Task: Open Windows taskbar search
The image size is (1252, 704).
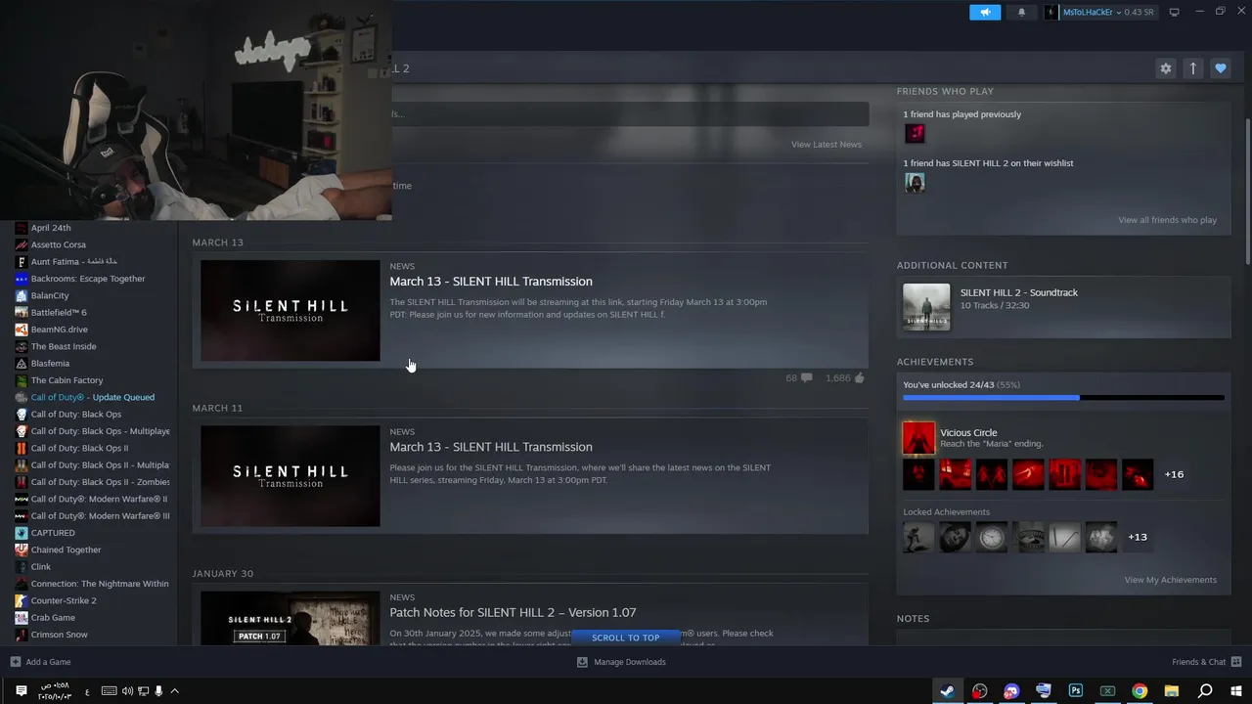Action: [1205, 690]
